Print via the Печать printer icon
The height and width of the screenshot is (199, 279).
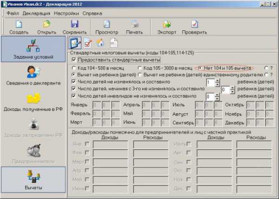[x=135, y=24]
